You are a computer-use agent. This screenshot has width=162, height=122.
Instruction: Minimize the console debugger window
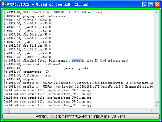145,4
